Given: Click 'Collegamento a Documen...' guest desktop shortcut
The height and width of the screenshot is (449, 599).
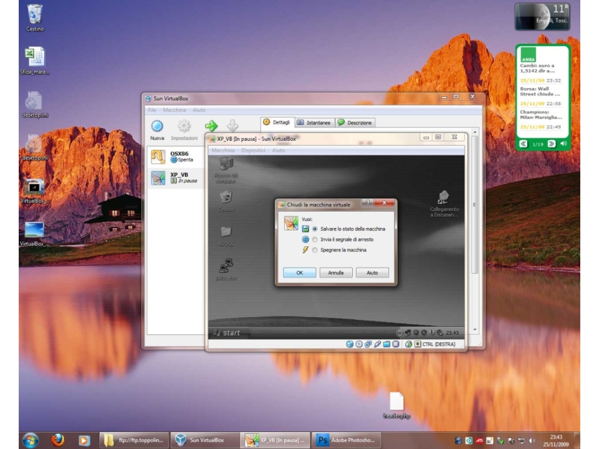Looking at the screenshot, I should click(x=445, y=204).
